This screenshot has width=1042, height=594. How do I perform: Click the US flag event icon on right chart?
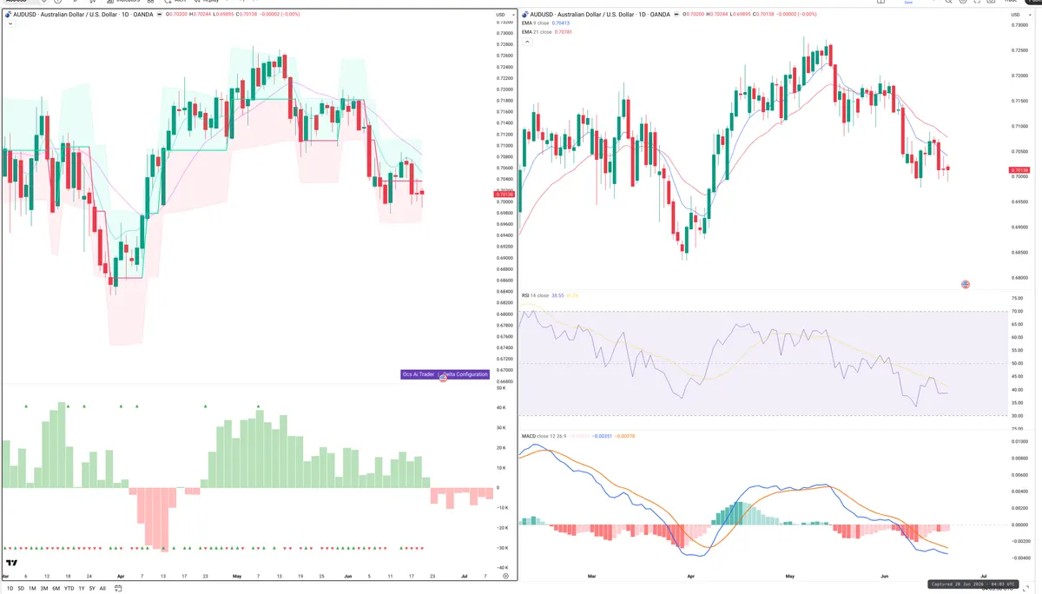click(966, 284)
